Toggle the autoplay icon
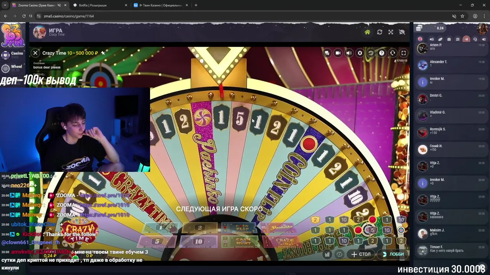The width and height of the screenshot is (490, 275). (339, 254)
